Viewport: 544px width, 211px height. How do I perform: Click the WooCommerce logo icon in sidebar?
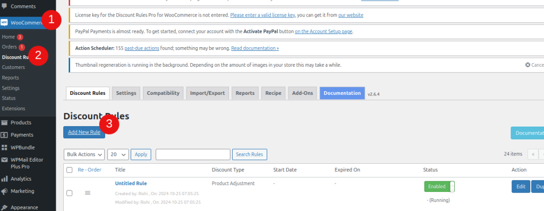[4, 22]
